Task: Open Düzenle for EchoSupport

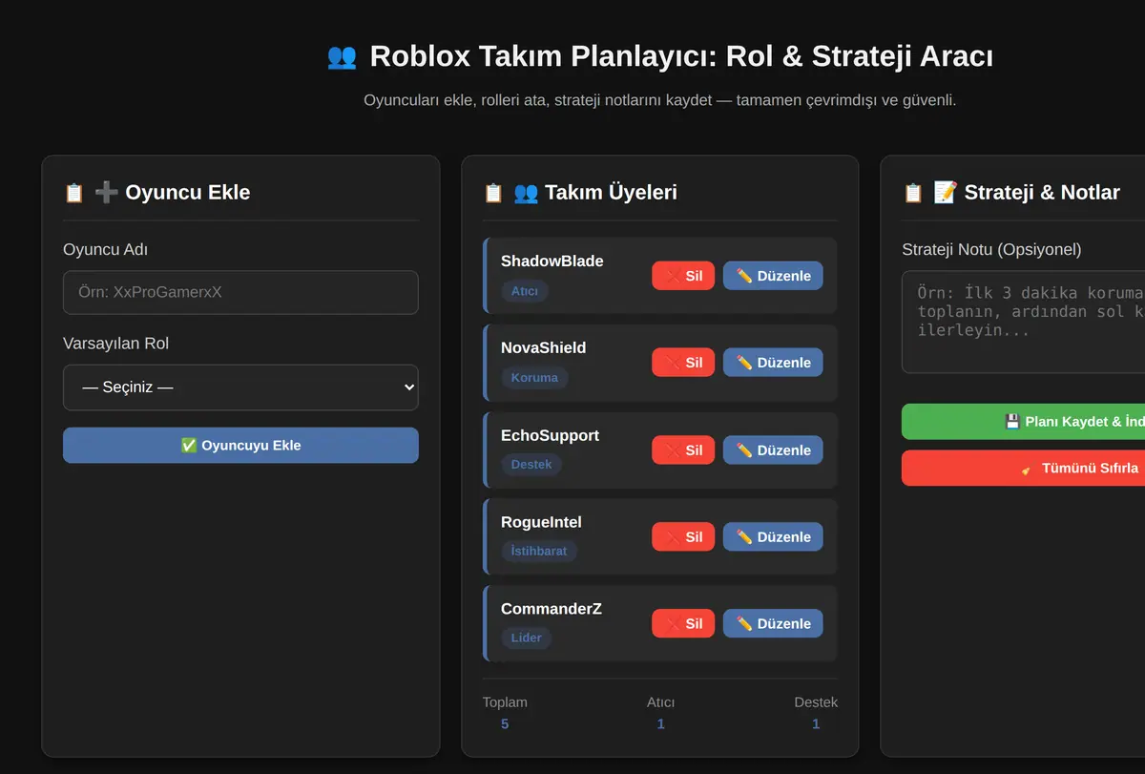Action: click(x=773, y=450)
